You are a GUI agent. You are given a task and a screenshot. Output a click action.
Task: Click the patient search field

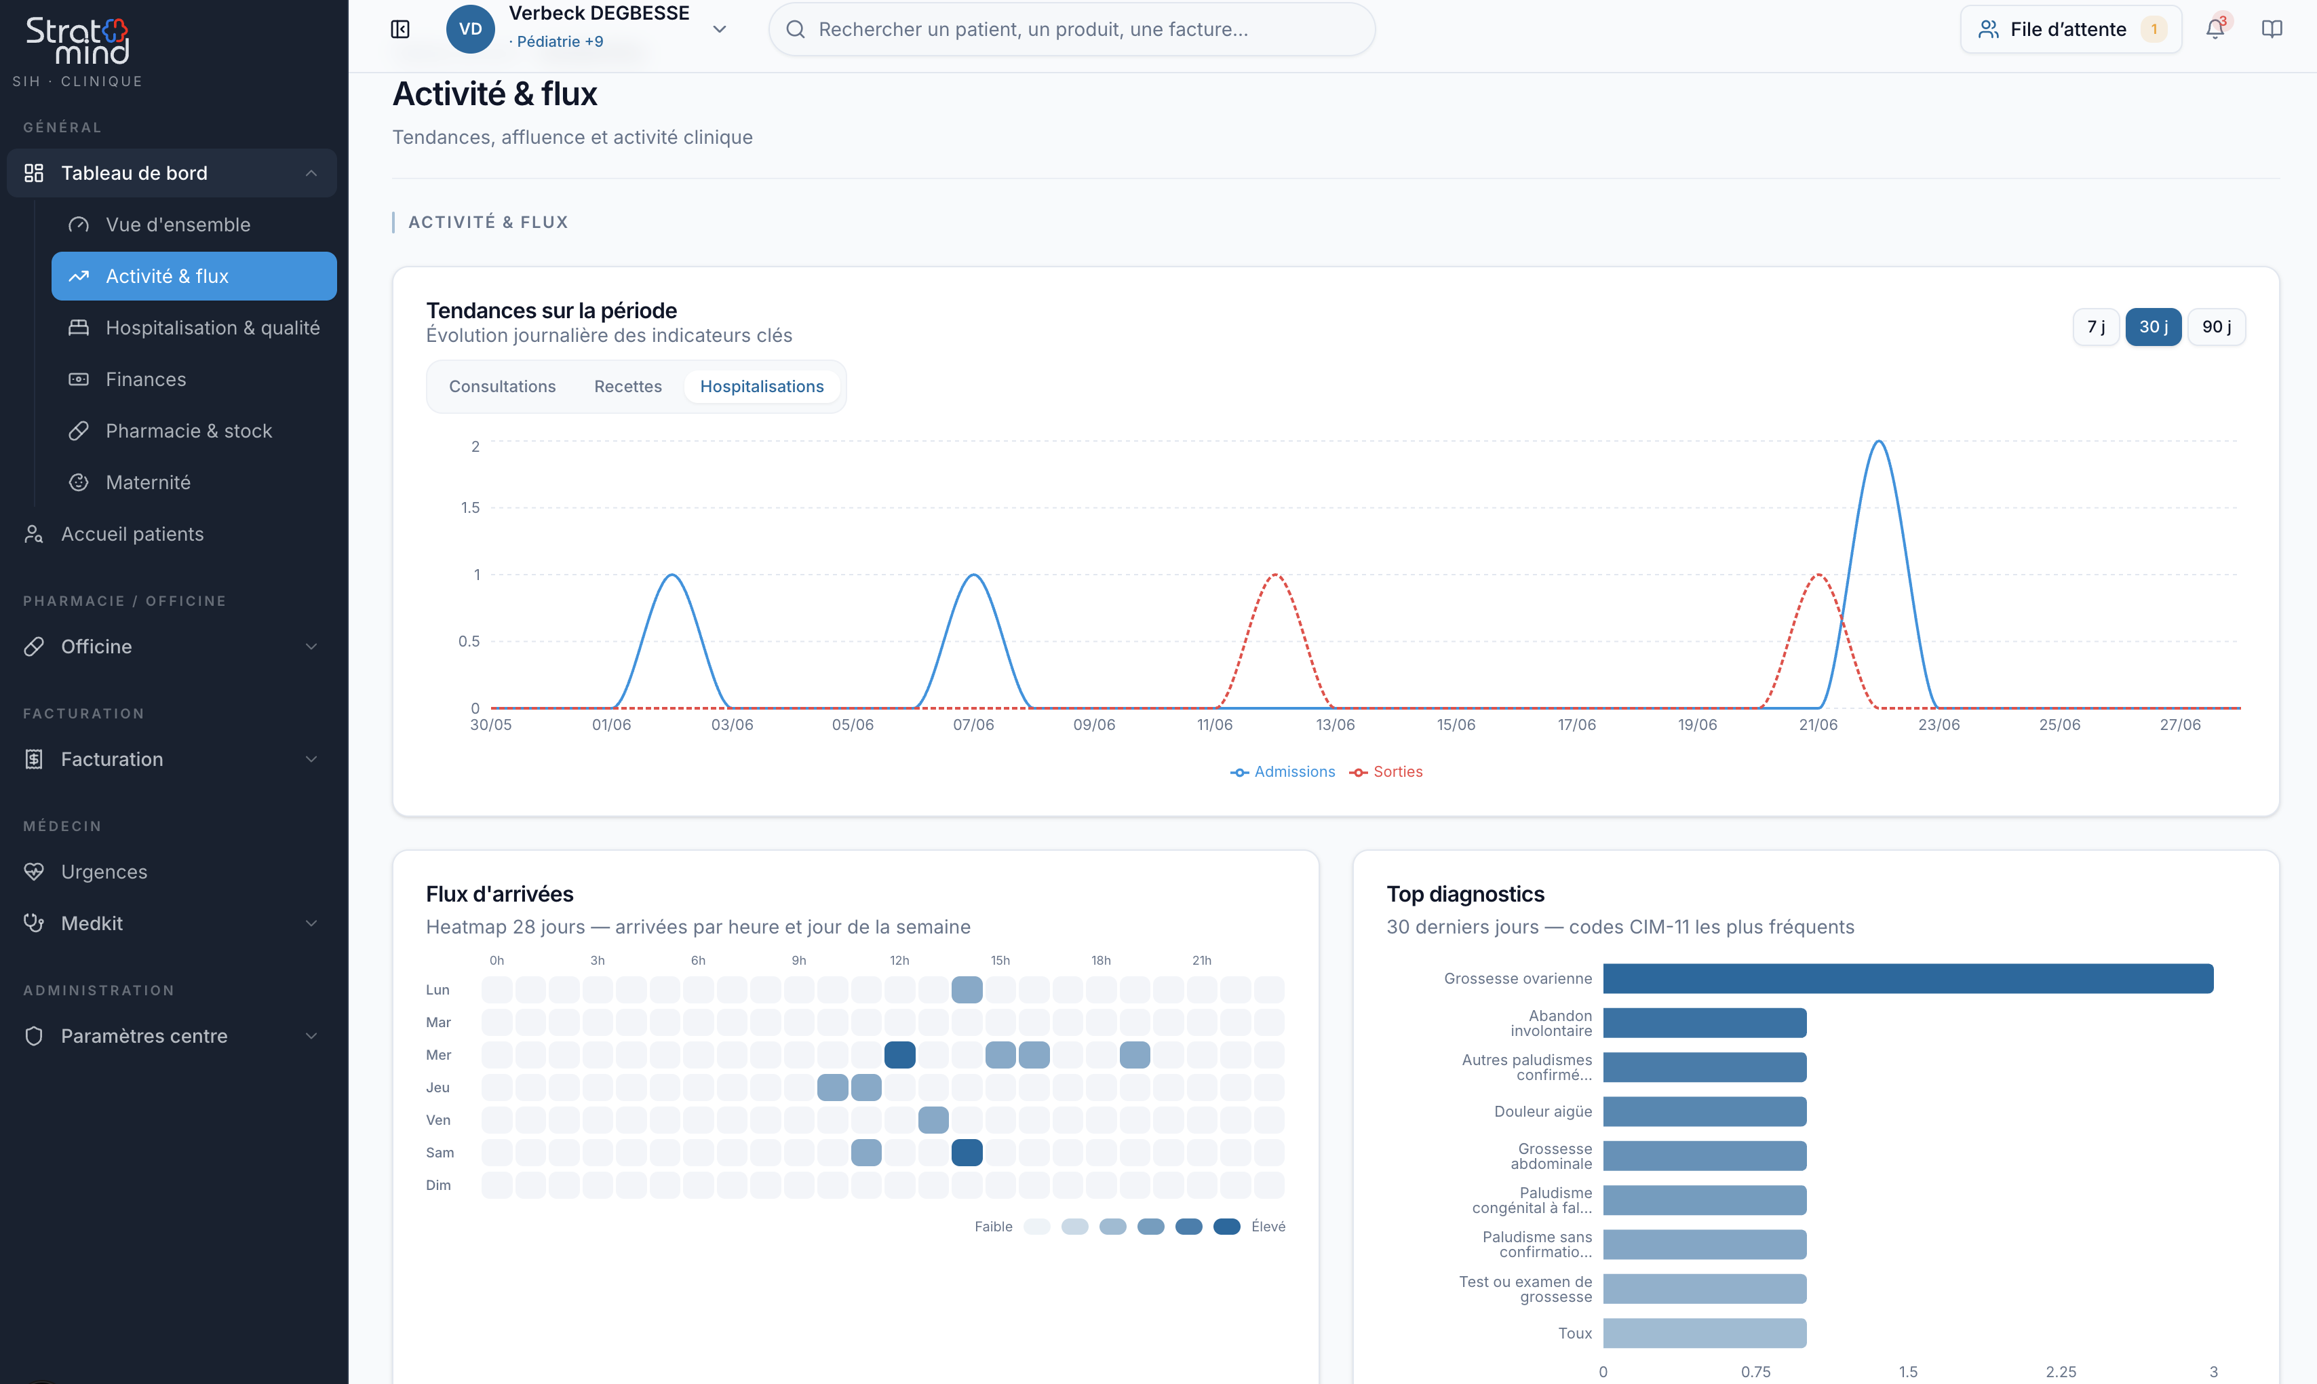point(1072,29)
